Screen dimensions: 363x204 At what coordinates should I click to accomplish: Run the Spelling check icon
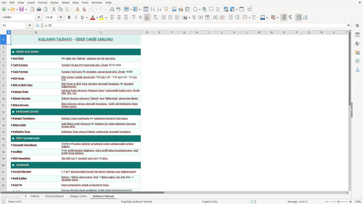[x=118, y=9]
